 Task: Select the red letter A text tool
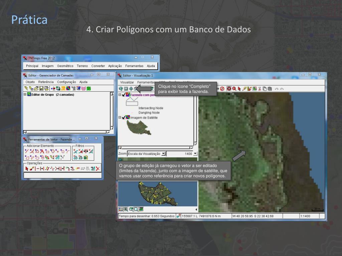[42, 151]
